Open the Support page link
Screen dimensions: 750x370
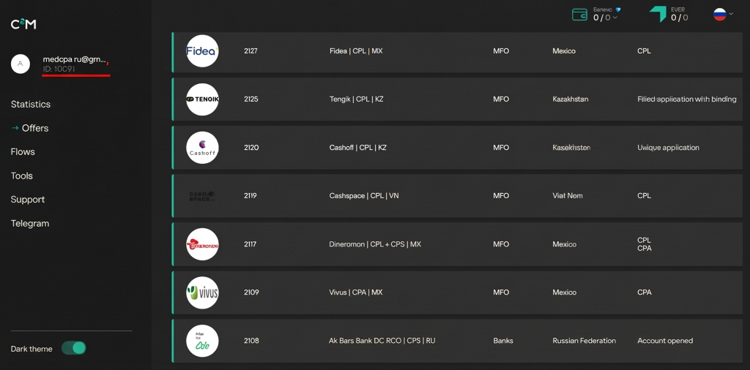(28, 200)
